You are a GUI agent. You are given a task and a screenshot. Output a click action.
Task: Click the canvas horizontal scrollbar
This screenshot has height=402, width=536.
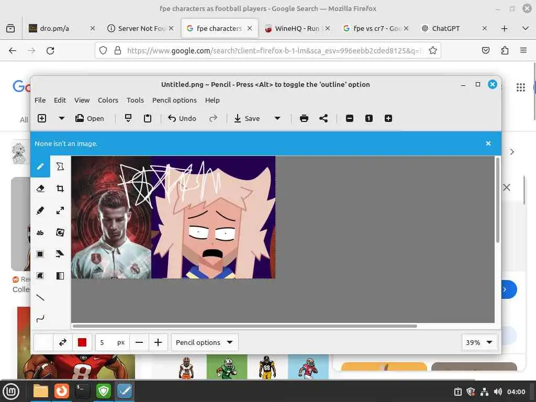[x=245, y=326]
